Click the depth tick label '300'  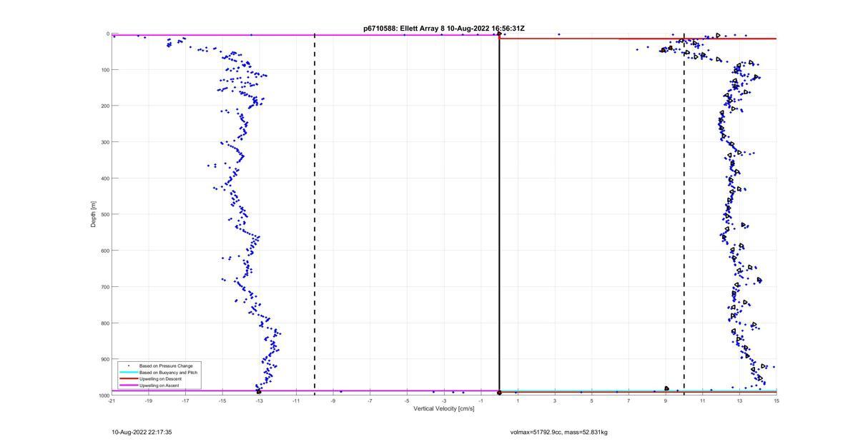pos(104,142)
